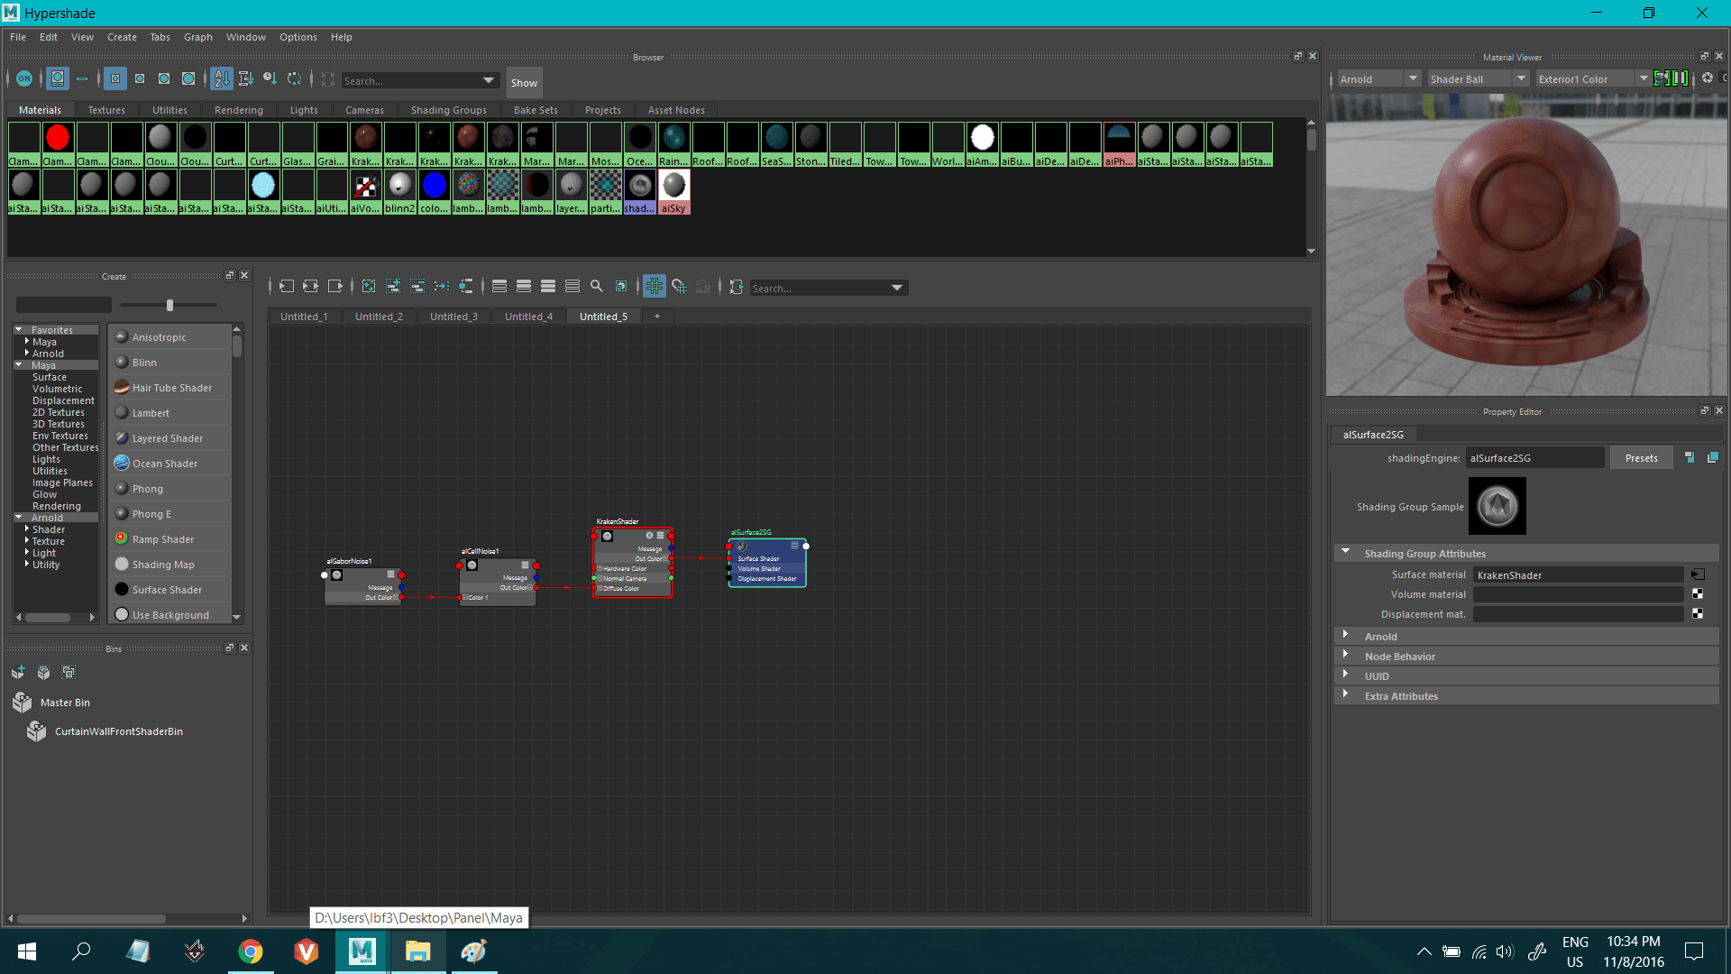Click the Create panel filter input field
This screenshot has height=974, width=1731.
point(64,305)
